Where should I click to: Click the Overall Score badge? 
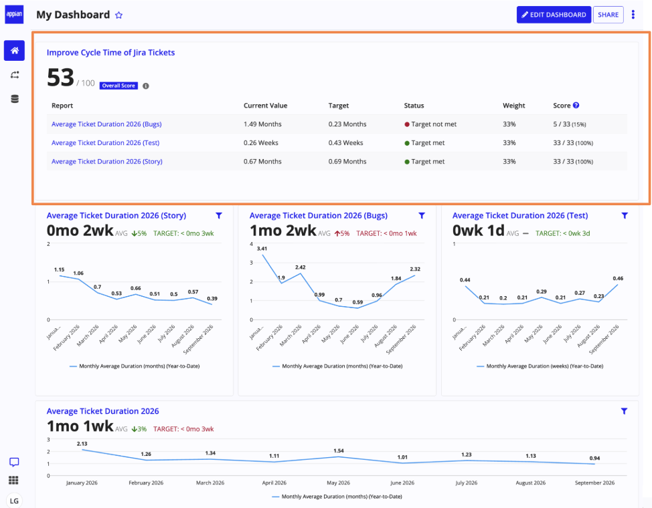[x=118, y=86]
